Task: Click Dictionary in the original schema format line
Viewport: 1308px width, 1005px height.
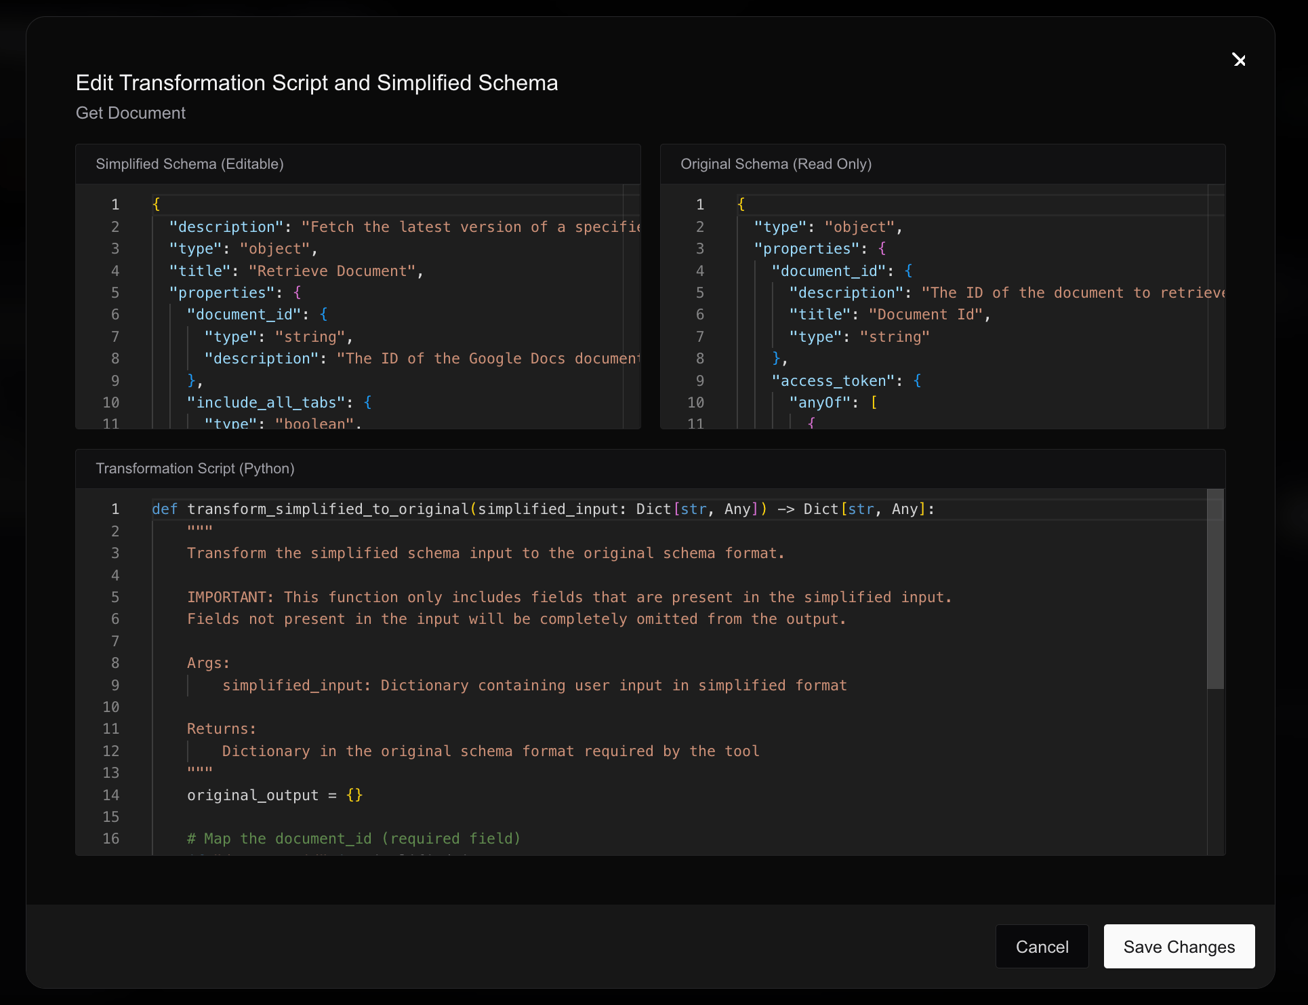Action: pos(491,751)
